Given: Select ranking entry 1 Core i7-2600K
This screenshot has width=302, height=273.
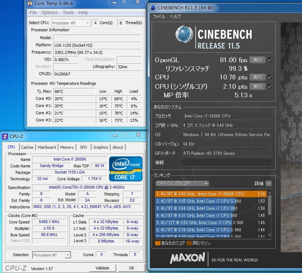Looking at the screenshot, I should (211, 194).
